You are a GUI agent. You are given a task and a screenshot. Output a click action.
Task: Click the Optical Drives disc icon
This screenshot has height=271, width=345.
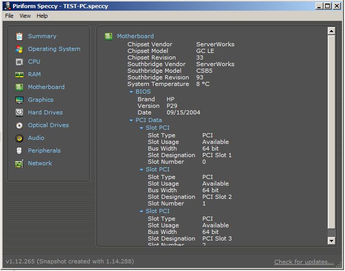point(19,126)
